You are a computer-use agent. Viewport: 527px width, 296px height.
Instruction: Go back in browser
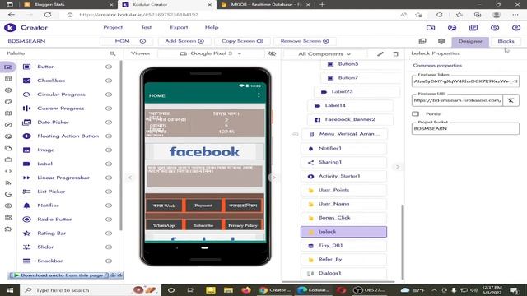click(12, 15)
